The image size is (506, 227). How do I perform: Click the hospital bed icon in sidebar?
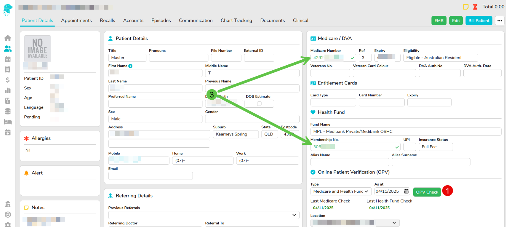(8, 122)
